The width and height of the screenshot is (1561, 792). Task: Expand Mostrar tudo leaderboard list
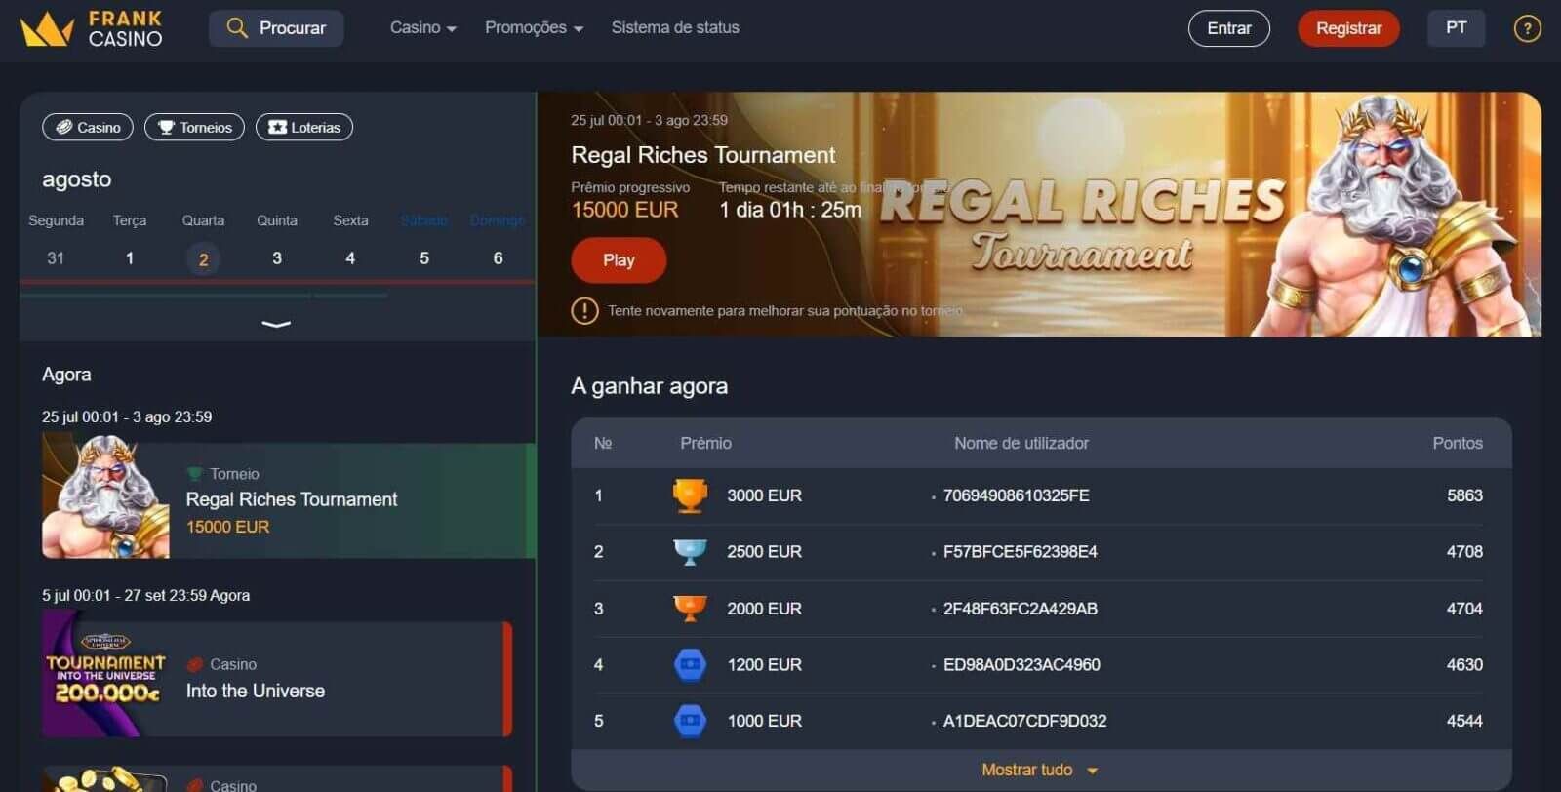tap(1040, 771)
